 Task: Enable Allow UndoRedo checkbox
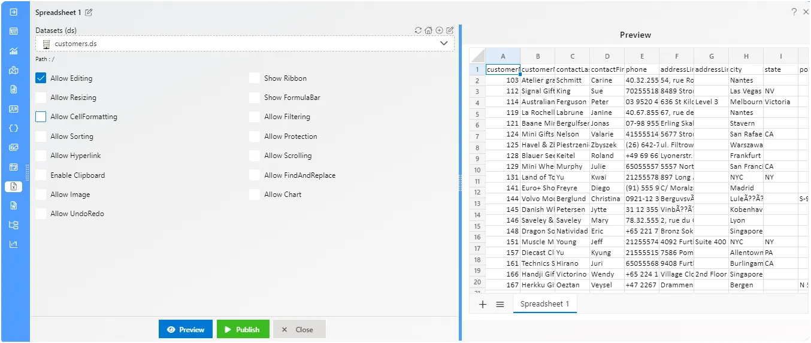[x=41, y=214]
